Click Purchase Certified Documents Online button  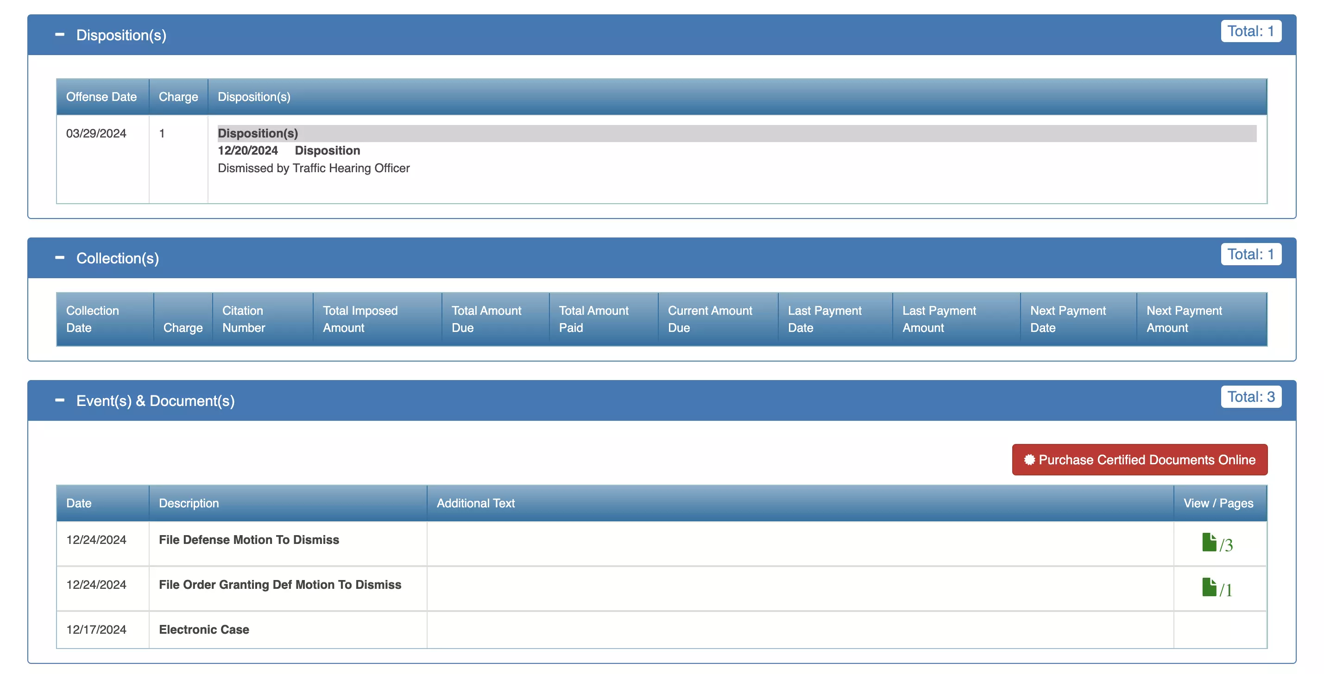1140,459
